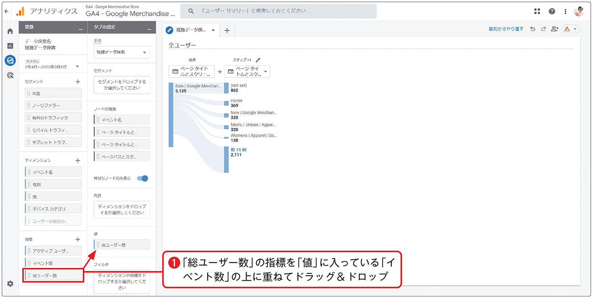Click the redo arrow icon

[x=543, y=29]
